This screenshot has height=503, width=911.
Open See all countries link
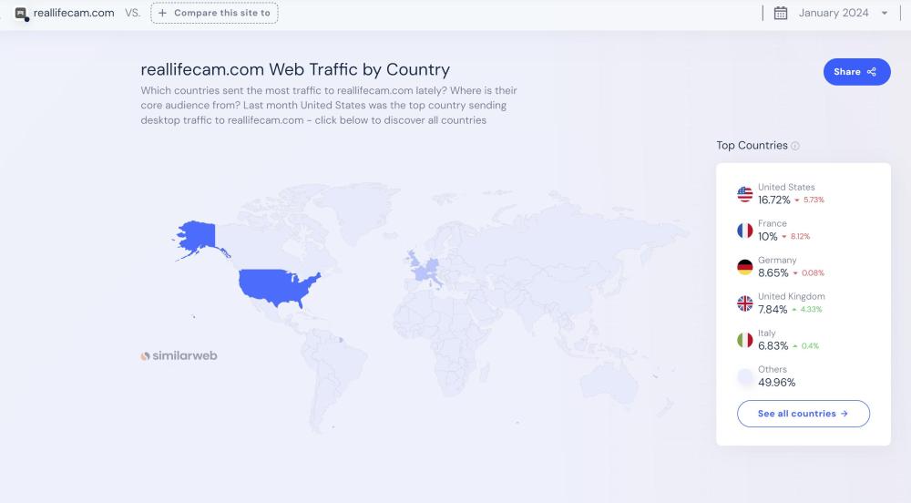803,414
